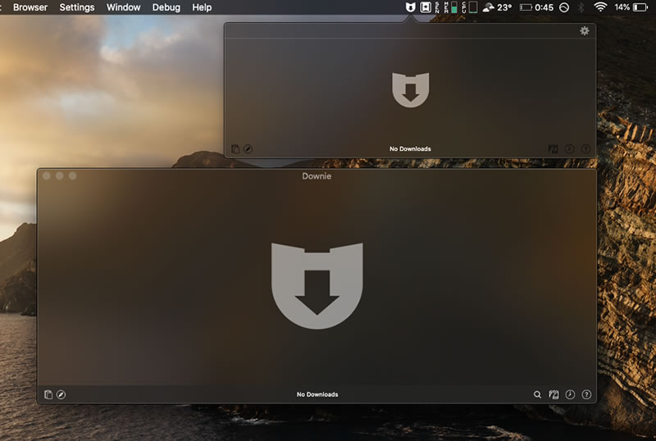This screenshot has width=656, height=441.
Task: Open the Browser menu
Action: click(x=30, y=7)
